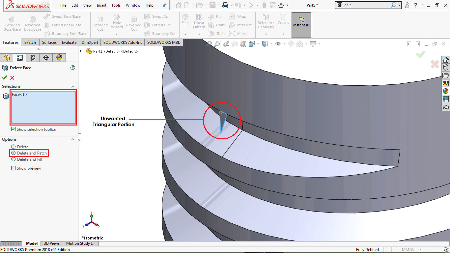Open search type dropdown arrow
The height and width of the screenshot is (253, 450).
click(400, 6)
